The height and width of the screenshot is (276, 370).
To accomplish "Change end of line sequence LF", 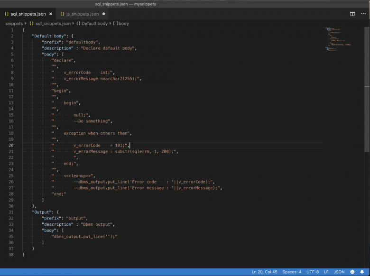I will pyautogui.click(x=326, y=272).
